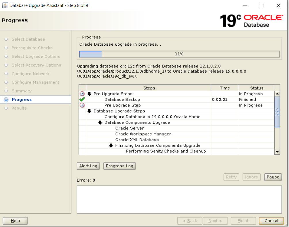Screen dimensions: 289x227
Task: Collapse the Database Upgrade Steps arrow
Action: [90, 111]
